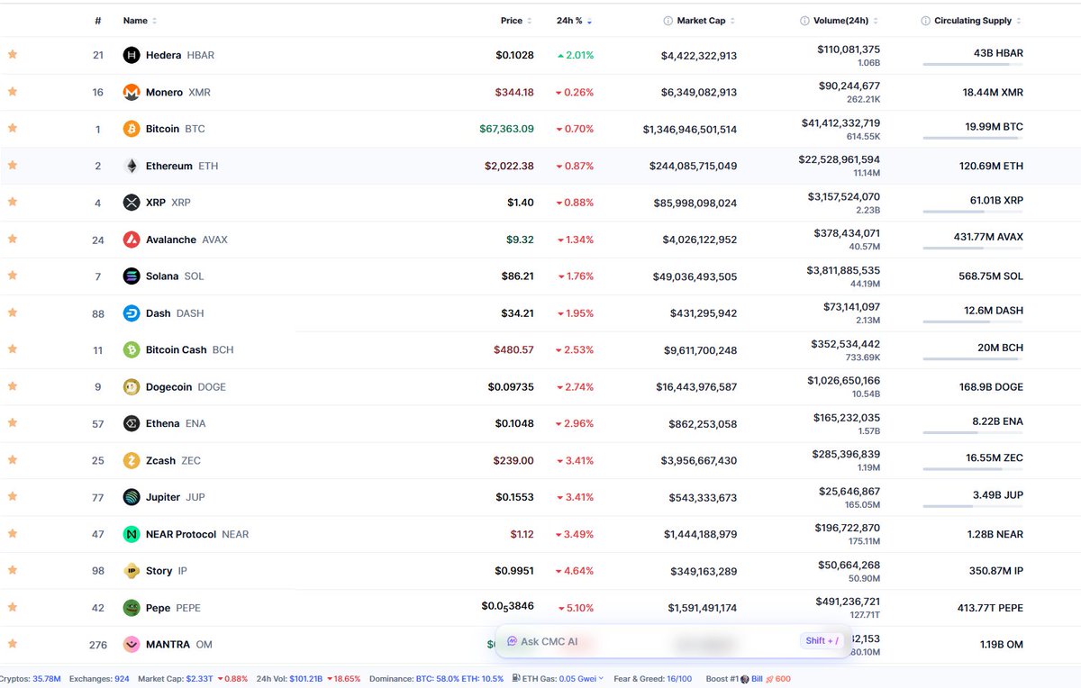Toggle the watchlist star for Bitcoin
Viewport: 1081px width, 688px height.
[13, 129]
